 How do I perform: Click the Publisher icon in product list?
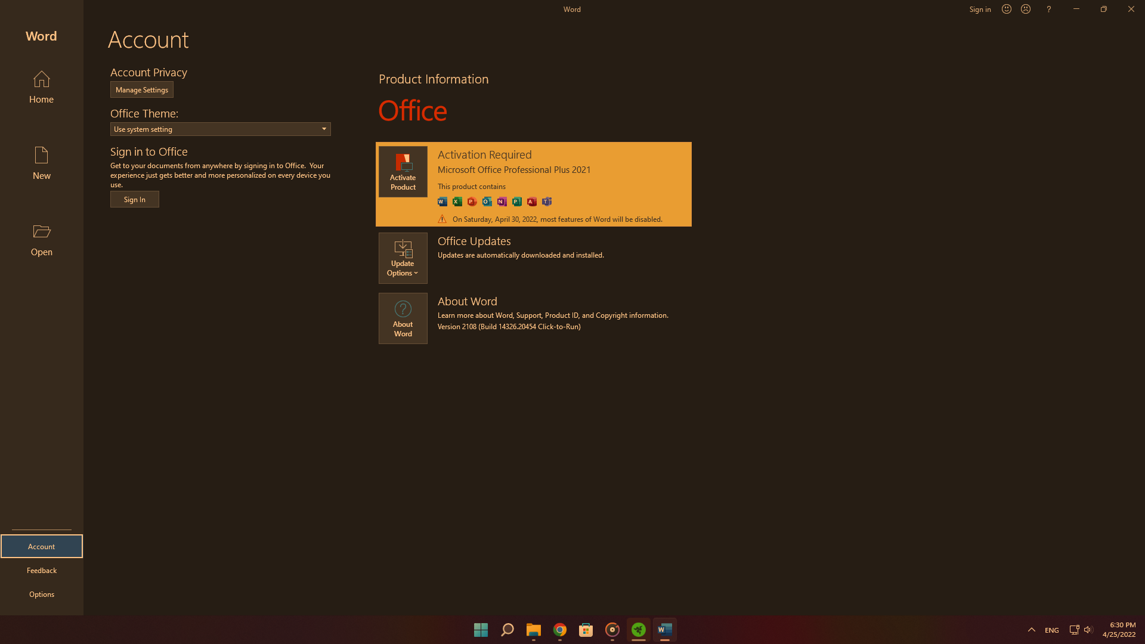[517, 202]
